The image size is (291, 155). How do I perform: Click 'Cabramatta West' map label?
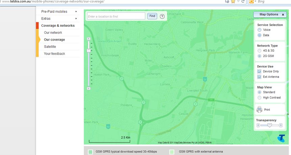[x=192, y=22]
